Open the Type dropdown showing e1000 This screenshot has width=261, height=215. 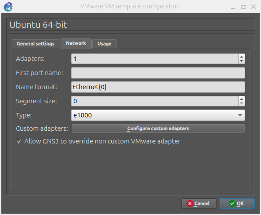click(158, 115)
